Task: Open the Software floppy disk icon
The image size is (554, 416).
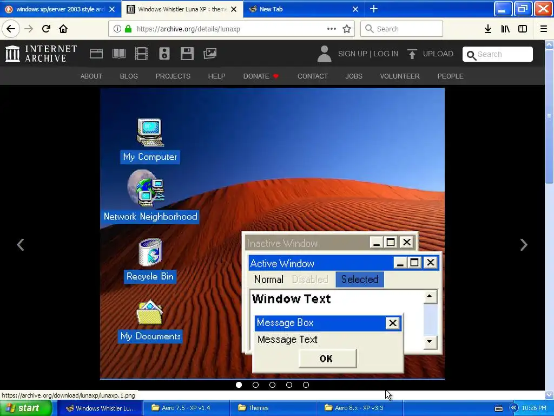Action: pyautogui.click(x=187, y=54)
